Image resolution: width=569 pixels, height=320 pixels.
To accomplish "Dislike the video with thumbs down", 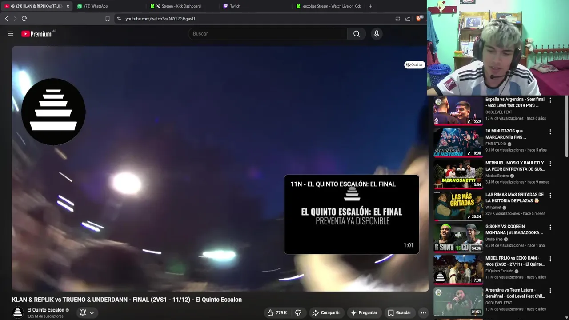I will tap(298, 313).
